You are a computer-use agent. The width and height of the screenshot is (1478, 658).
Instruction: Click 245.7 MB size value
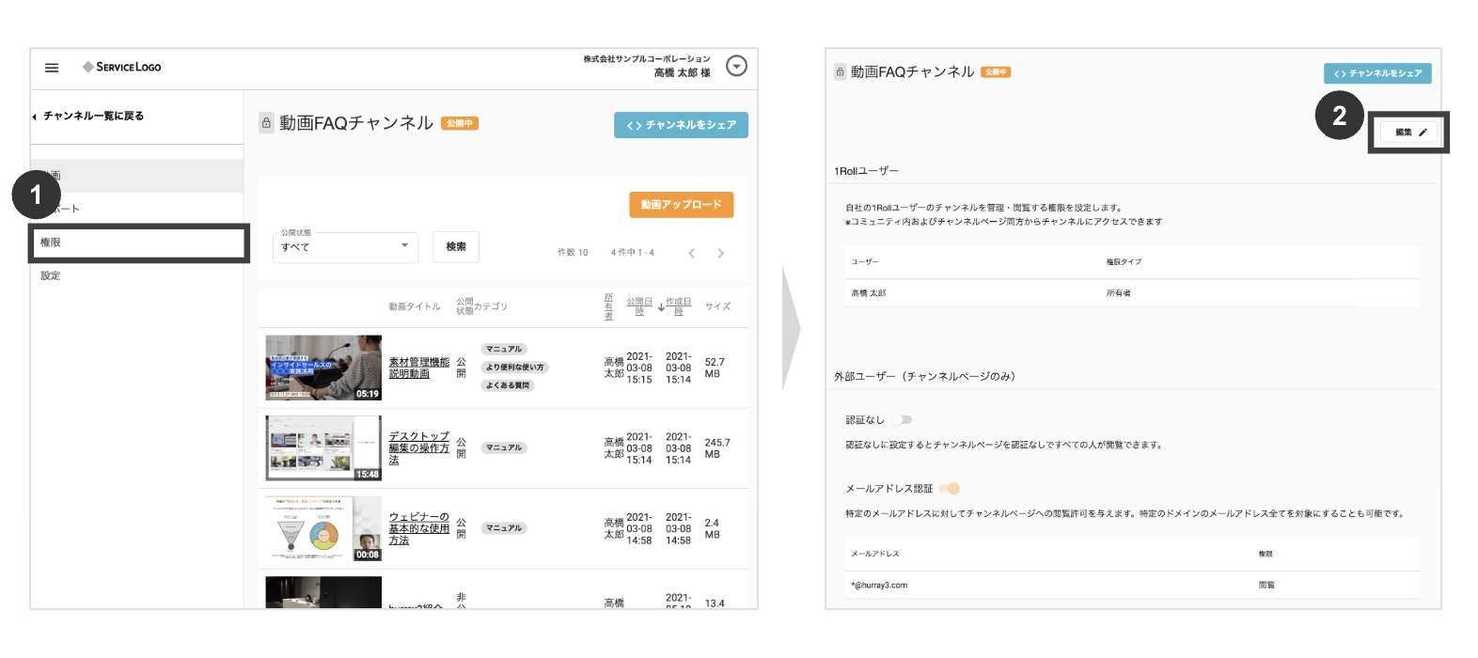[x=717, y=448]
